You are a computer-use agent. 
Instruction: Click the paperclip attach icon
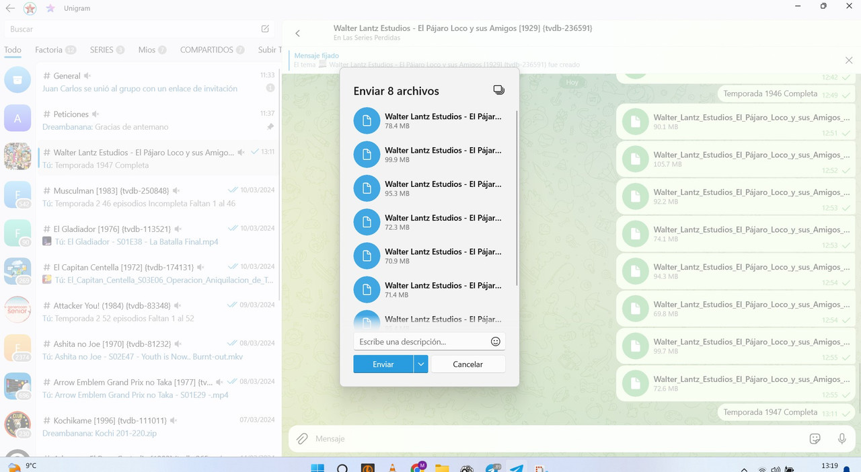[303, 438]
